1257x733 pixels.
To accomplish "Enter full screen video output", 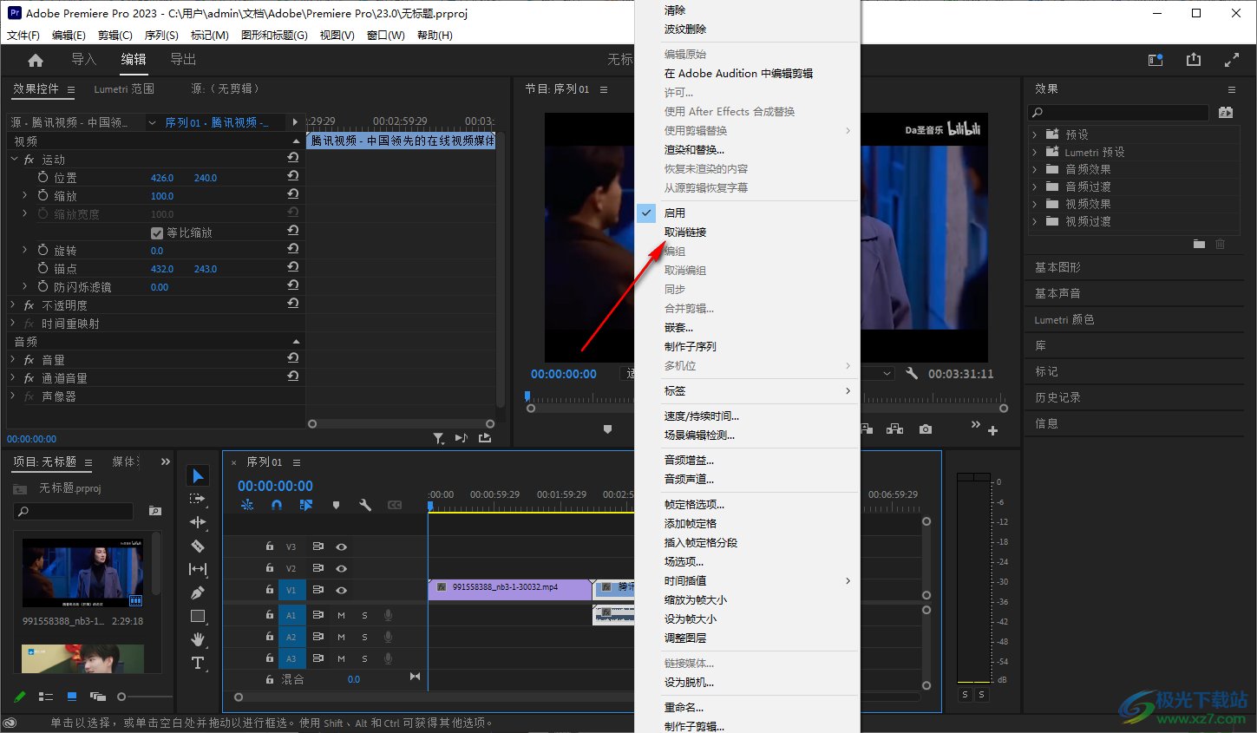I will point(1232,60).
